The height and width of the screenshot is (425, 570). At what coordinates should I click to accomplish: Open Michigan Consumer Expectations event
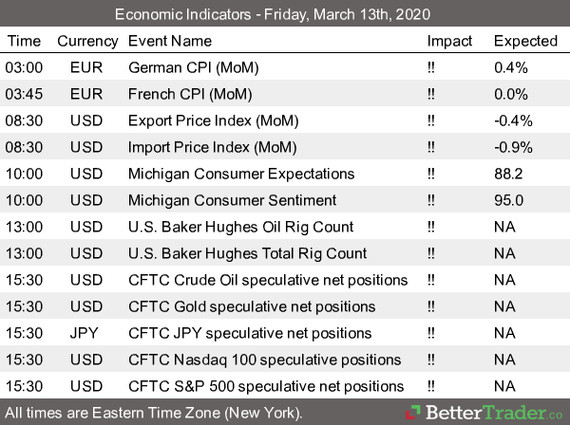(241, 174)
